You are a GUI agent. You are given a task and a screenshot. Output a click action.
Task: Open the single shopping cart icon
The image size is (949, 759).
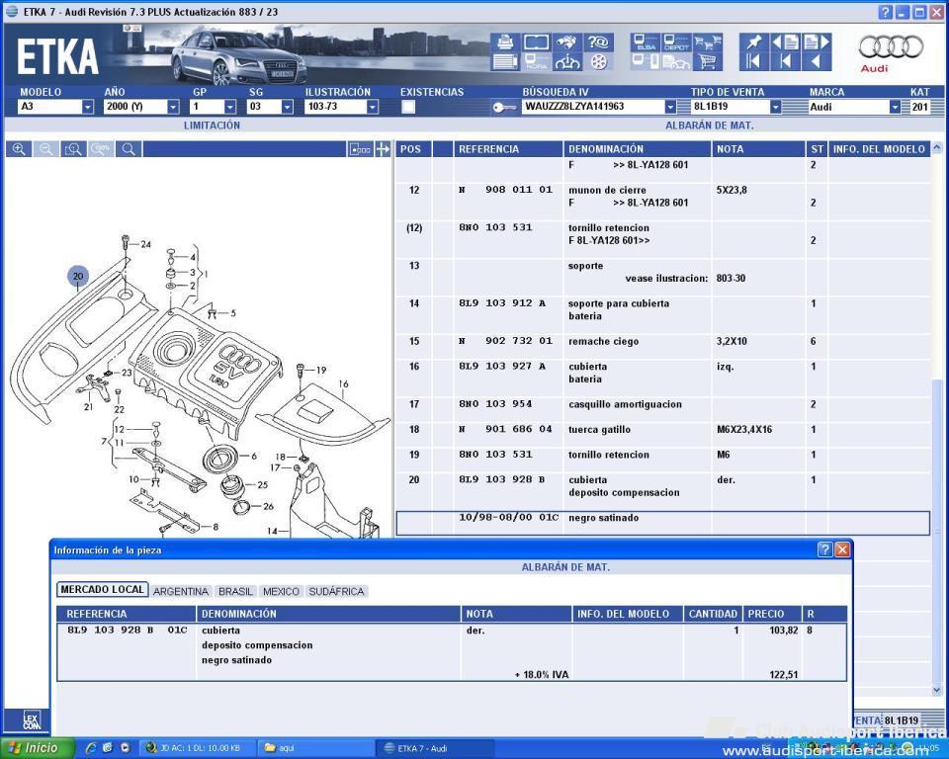[x=708, y=61]
